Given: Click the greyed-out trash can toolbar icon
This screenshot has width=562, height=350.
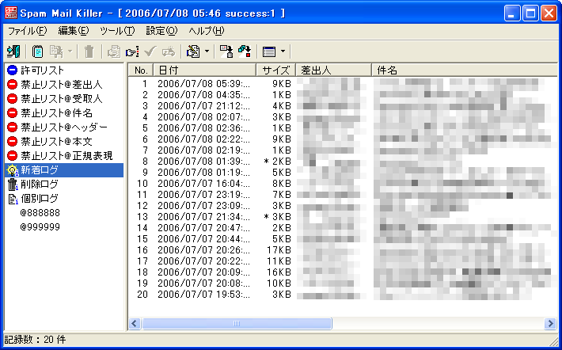Looking at the screenshot, I should [89, 51].
